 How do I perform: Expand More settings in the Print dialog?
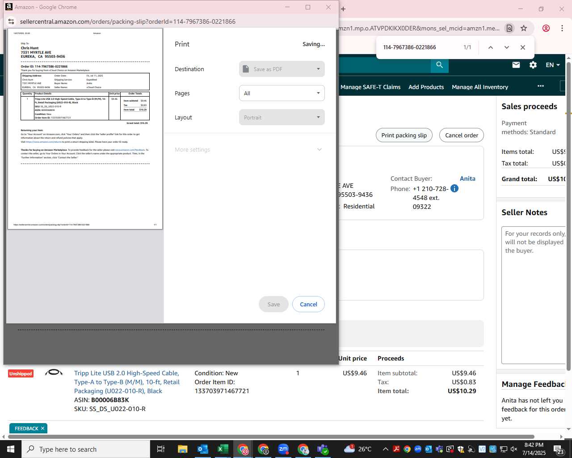point(248,149)
